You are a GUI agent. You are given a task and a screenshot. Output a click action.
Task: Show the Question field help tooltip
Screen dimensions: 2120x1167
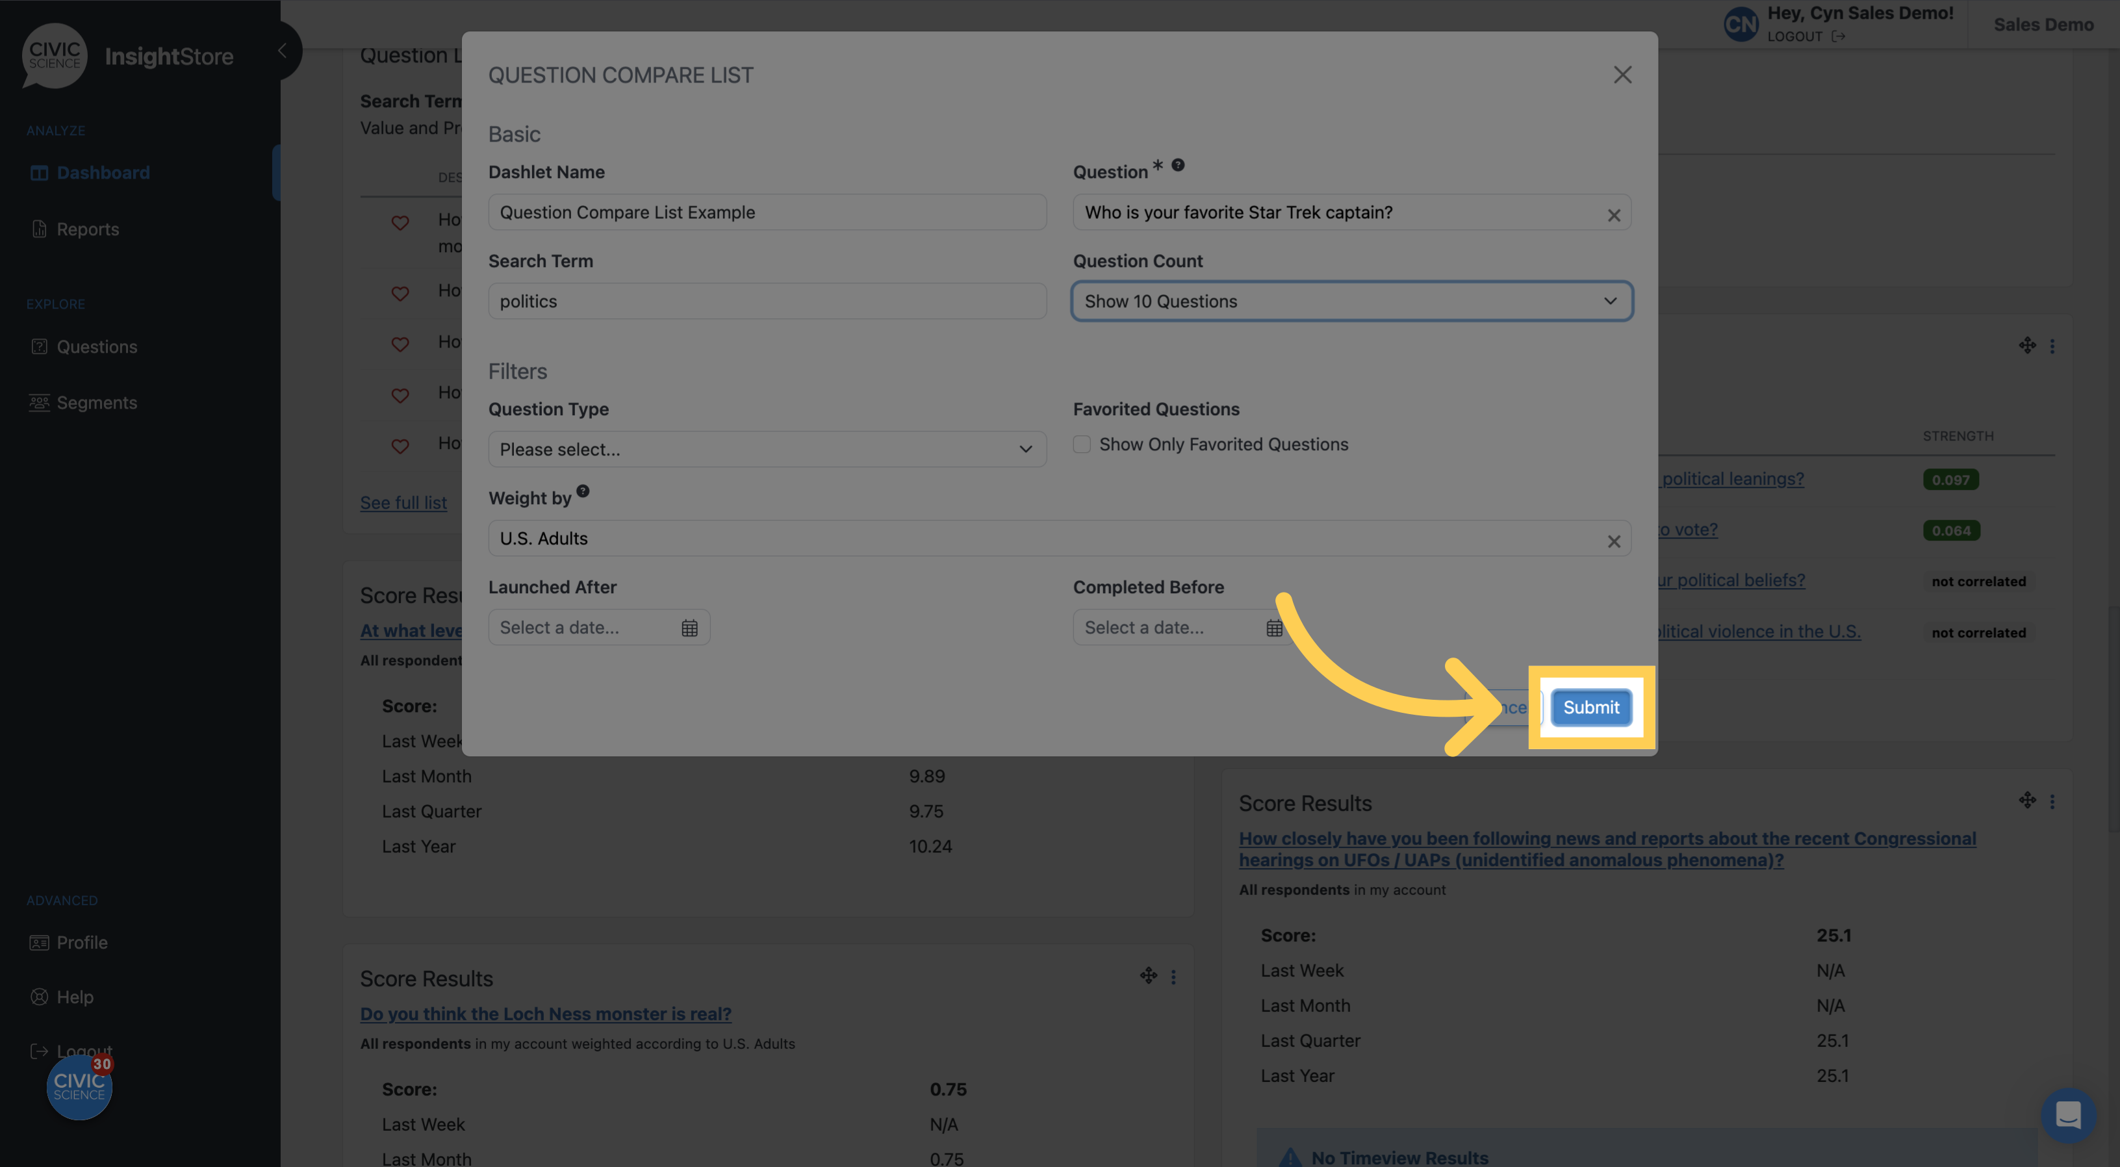pyautogui.click(x=1178, y=164)
